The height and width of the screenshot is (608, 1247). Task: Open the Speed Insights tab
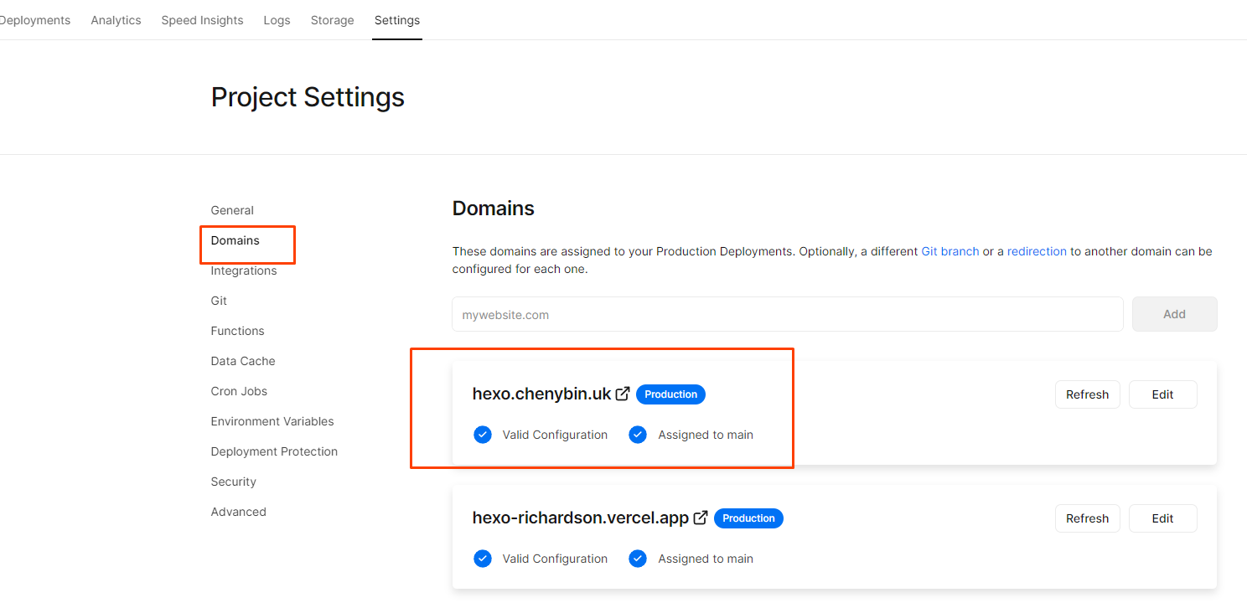[202, 20]
